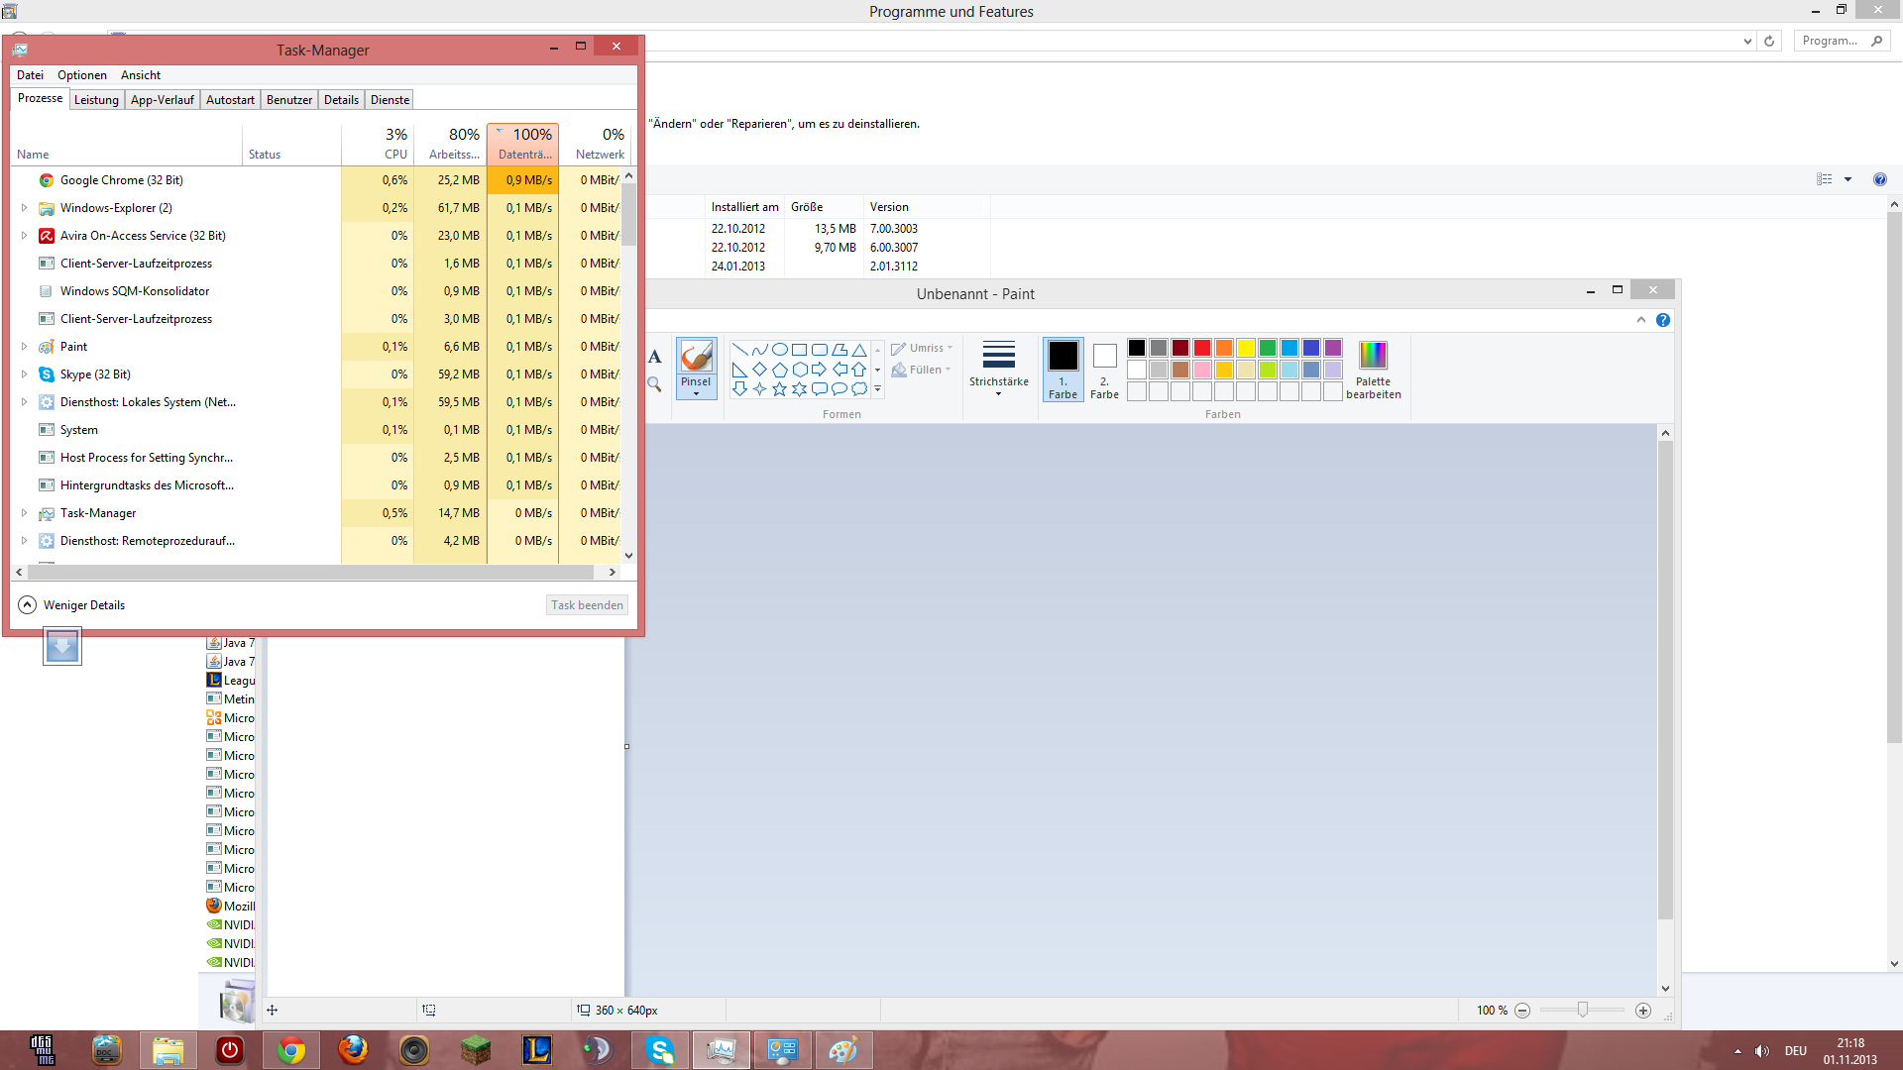Open the Strichstärke line width dropdown
Screen dimensions: 1903x1070
[998, 370]
